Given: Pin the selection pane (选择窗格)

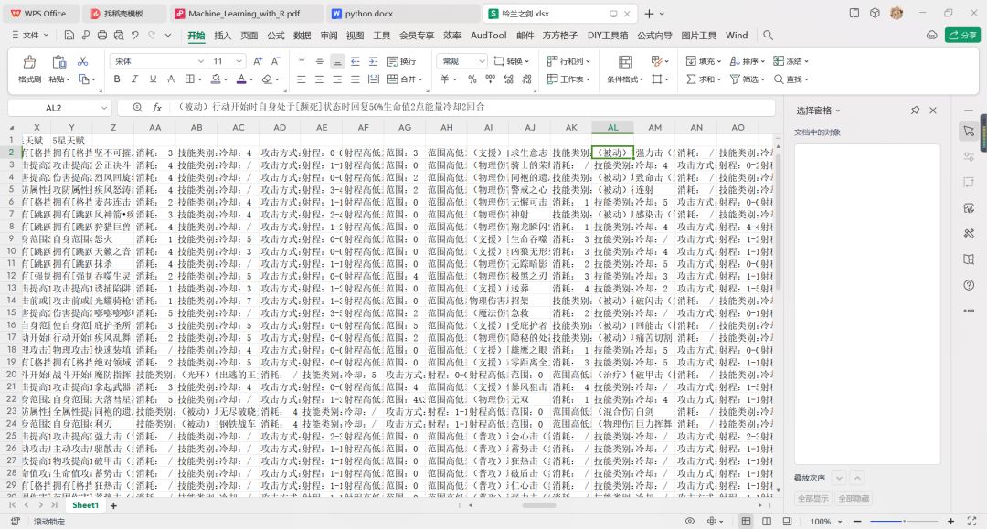Looking at the screenshot, I should pos(915,110).
